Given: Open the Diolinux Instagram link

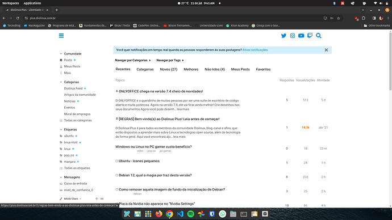Looking at the screenshot, I should click(292, 36).
